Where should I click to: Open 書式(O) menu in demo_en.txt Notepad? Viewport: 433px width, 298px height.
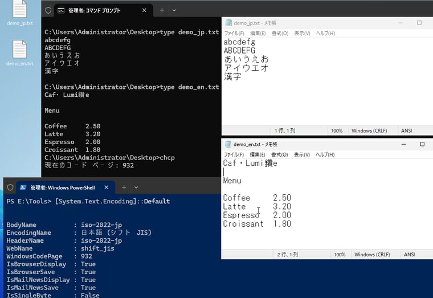[280, 154]
